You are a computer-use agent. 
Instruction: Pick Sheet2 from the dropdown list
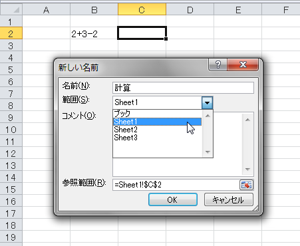tap(158, 130)
